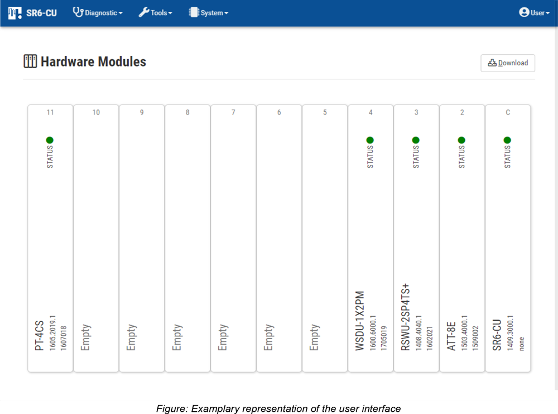Image resolution: width=558 pixels, height=414 pixels.
Task: Click the stethoscope Diagnostic icon
Action: (78, 12)
